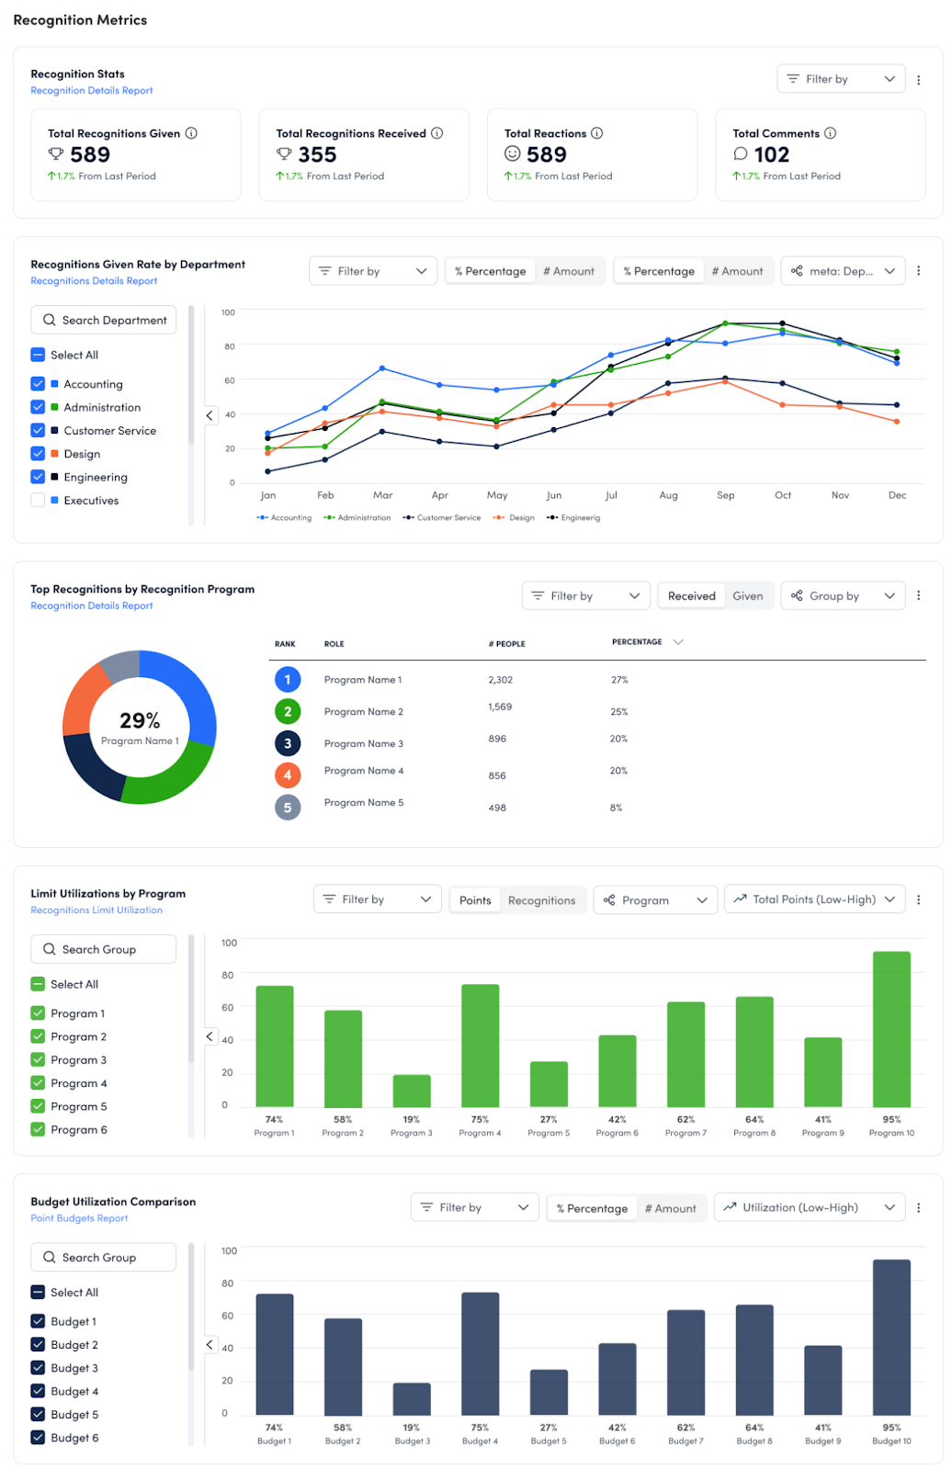Click info icon beside Total Reactions
The width and height of the screenshot is (952, 1470).
point(596,133)
